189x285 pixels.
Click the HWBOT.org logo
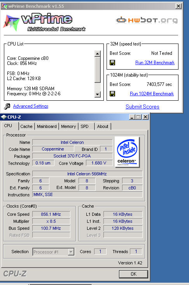[x=147, y=20]
